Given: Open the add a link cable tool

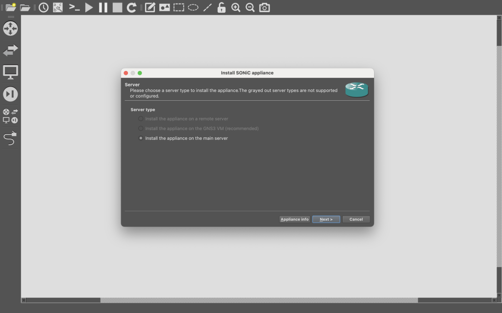Looking at the screenshot, I should (10, 138).
